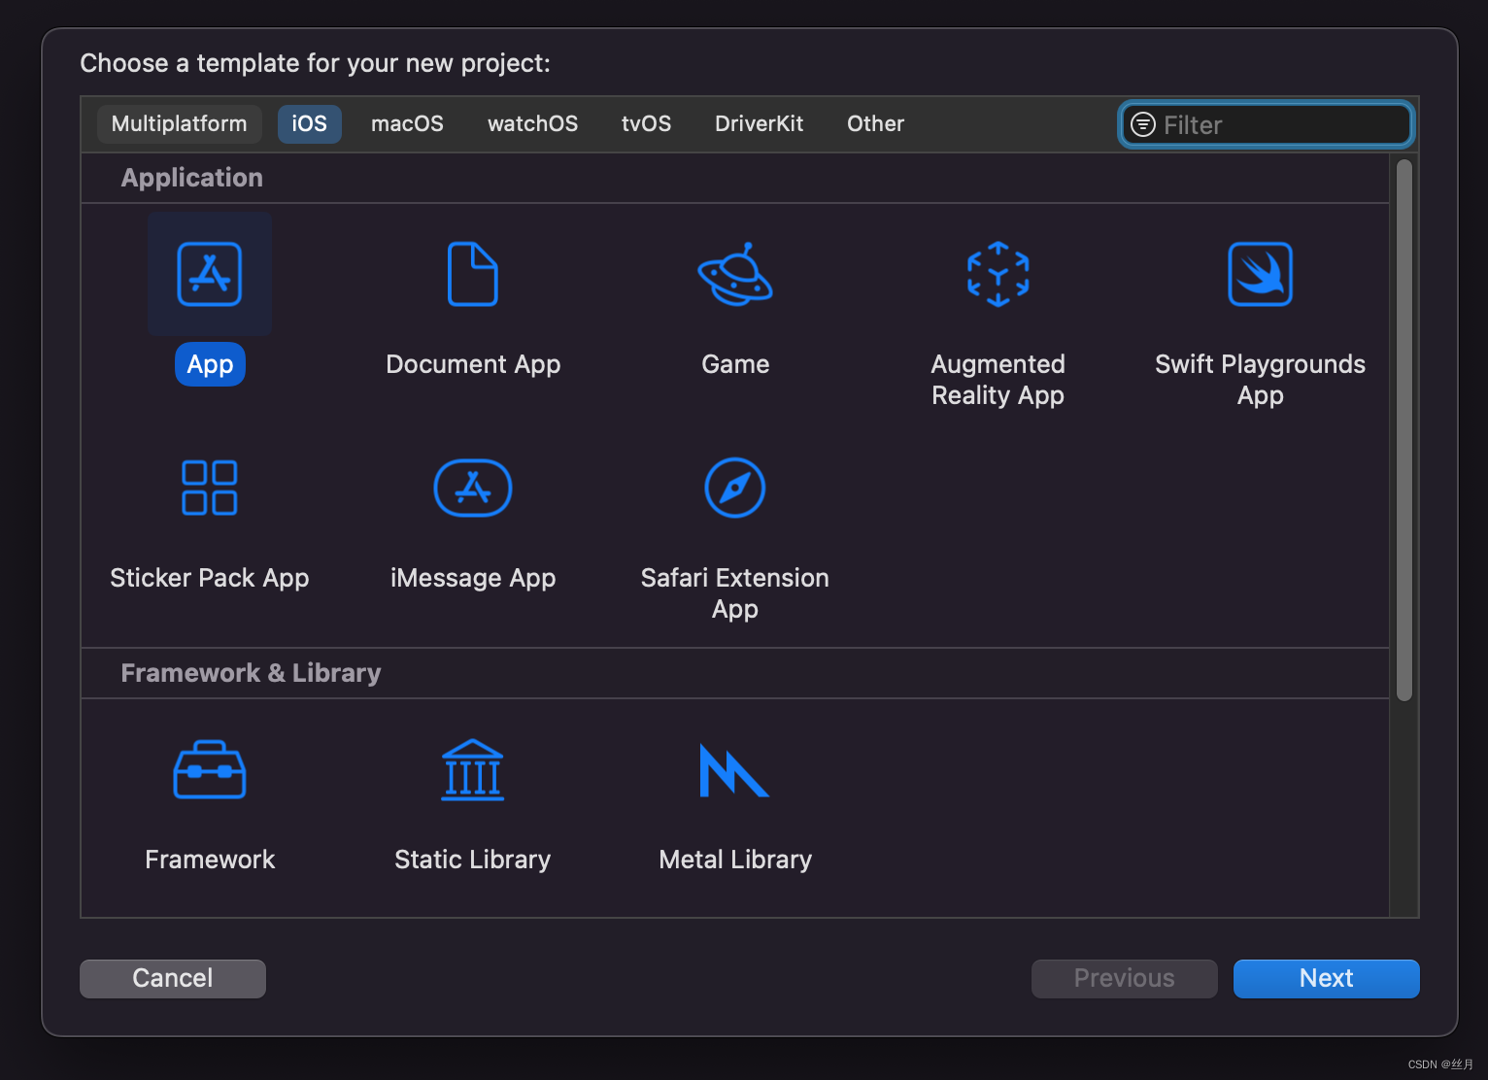
Task: Pick the iMessage App template icon
Action: pos(473,488)
